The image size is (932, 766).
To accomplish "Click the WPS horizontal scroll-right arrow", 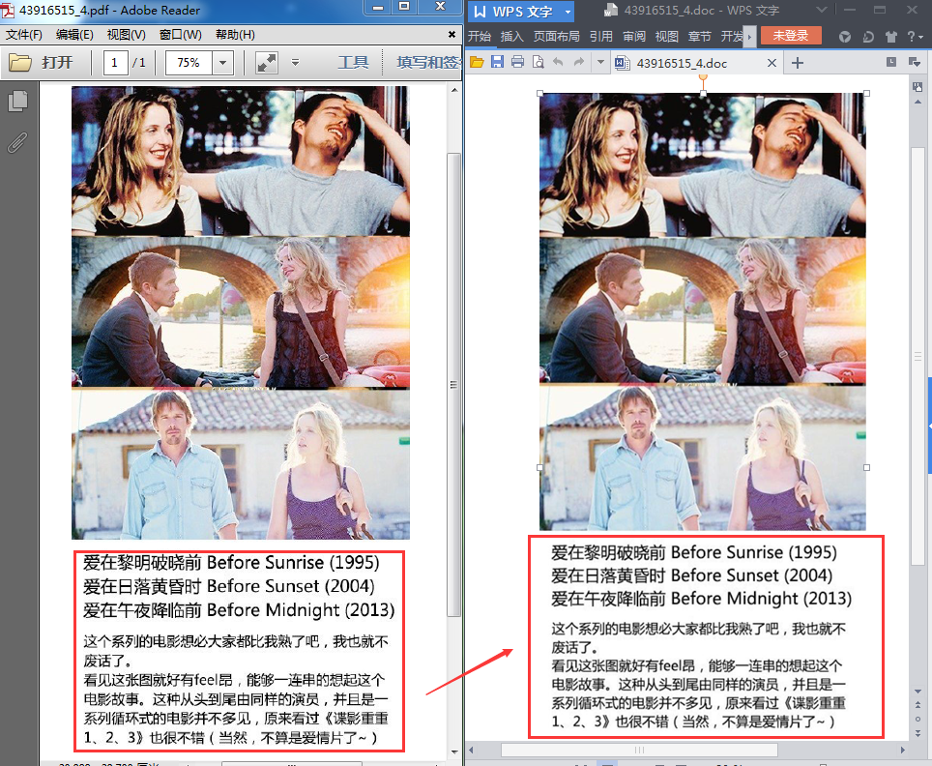I will coord(903,750).
